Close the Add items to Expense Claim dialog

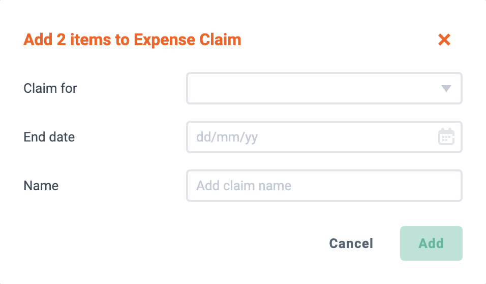click(444, 40)
